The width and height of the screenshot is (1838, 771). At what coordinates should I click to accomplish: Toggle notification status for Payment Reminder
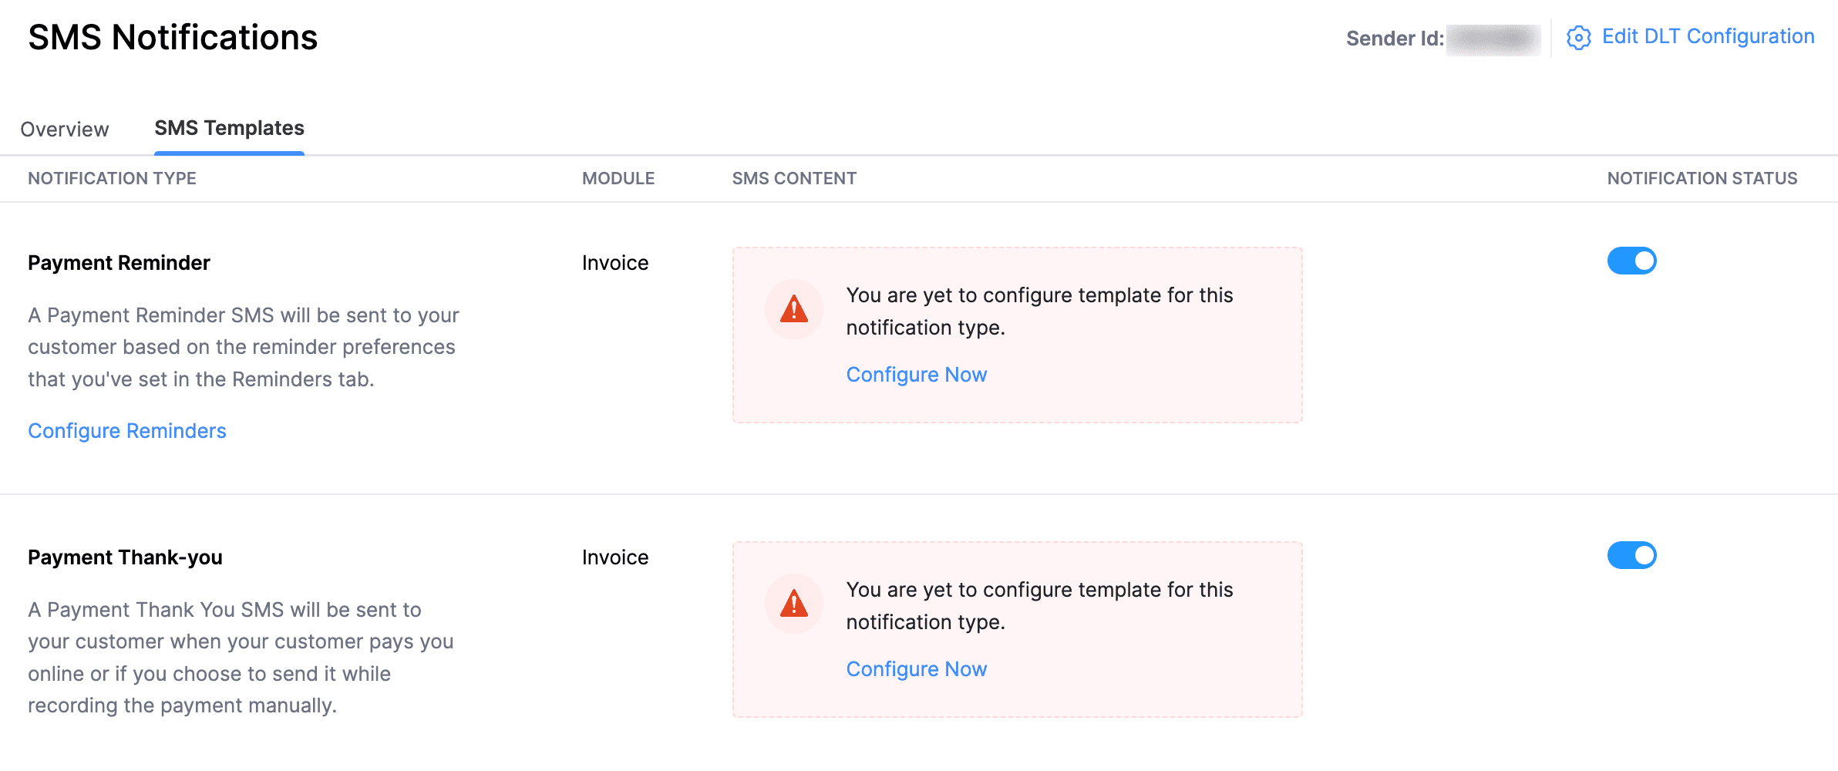(1631, 261)
